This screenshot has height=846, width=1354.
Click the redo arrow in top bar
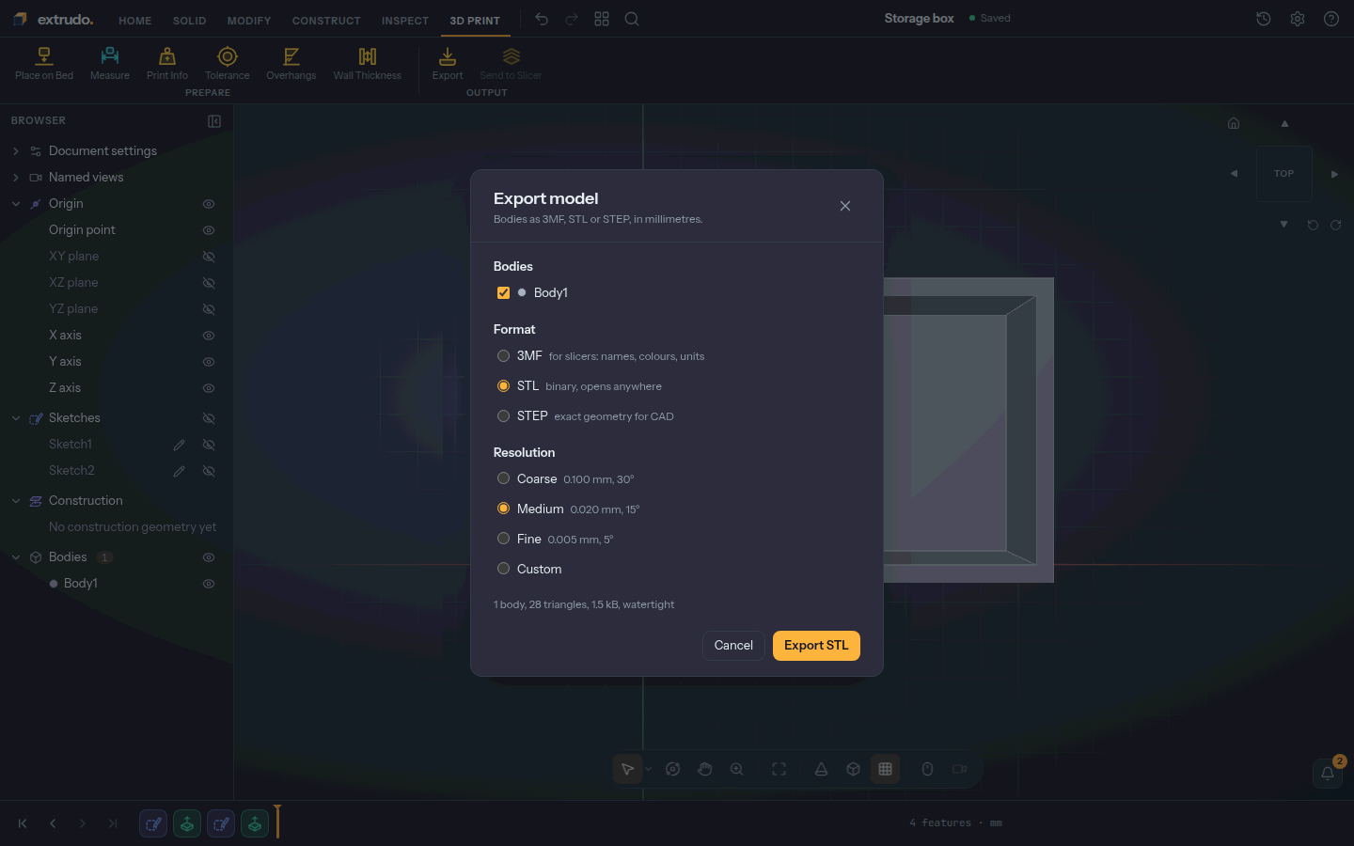click(x=572, y=19)
